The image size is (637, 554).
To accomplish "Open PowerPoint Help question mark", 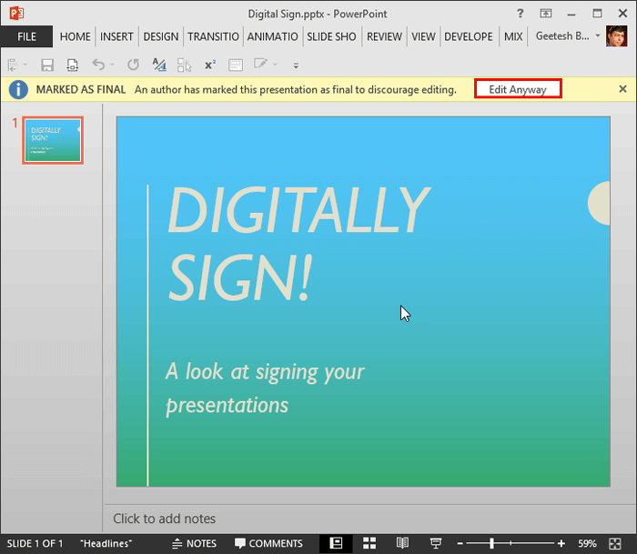I will click(520, 14).
